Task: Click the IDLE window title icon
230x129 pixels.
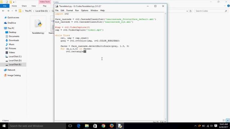Action: click(x=57, y=6)
